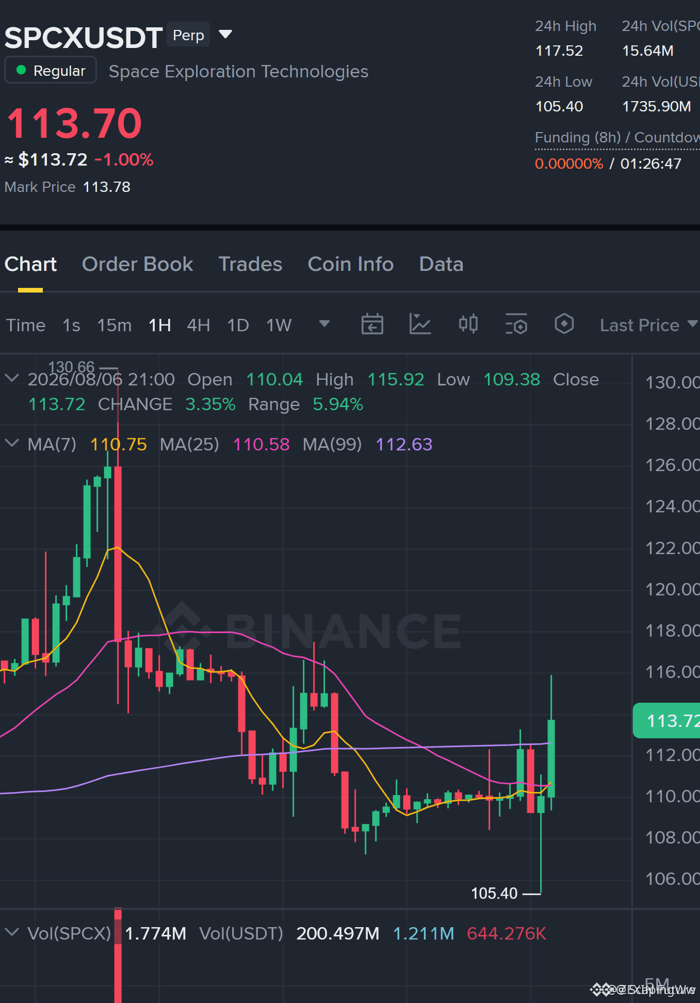Image resolution: width=700 pixels, height=1003 pixels.
Task: Switch to the Chart tab
Action: [30, 264]
